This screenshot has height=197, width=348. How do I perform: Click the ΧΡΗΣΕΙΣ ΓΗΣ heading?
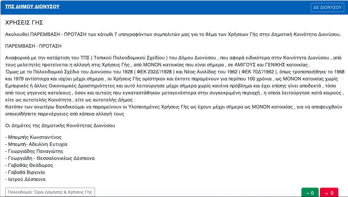click(24, 23)
